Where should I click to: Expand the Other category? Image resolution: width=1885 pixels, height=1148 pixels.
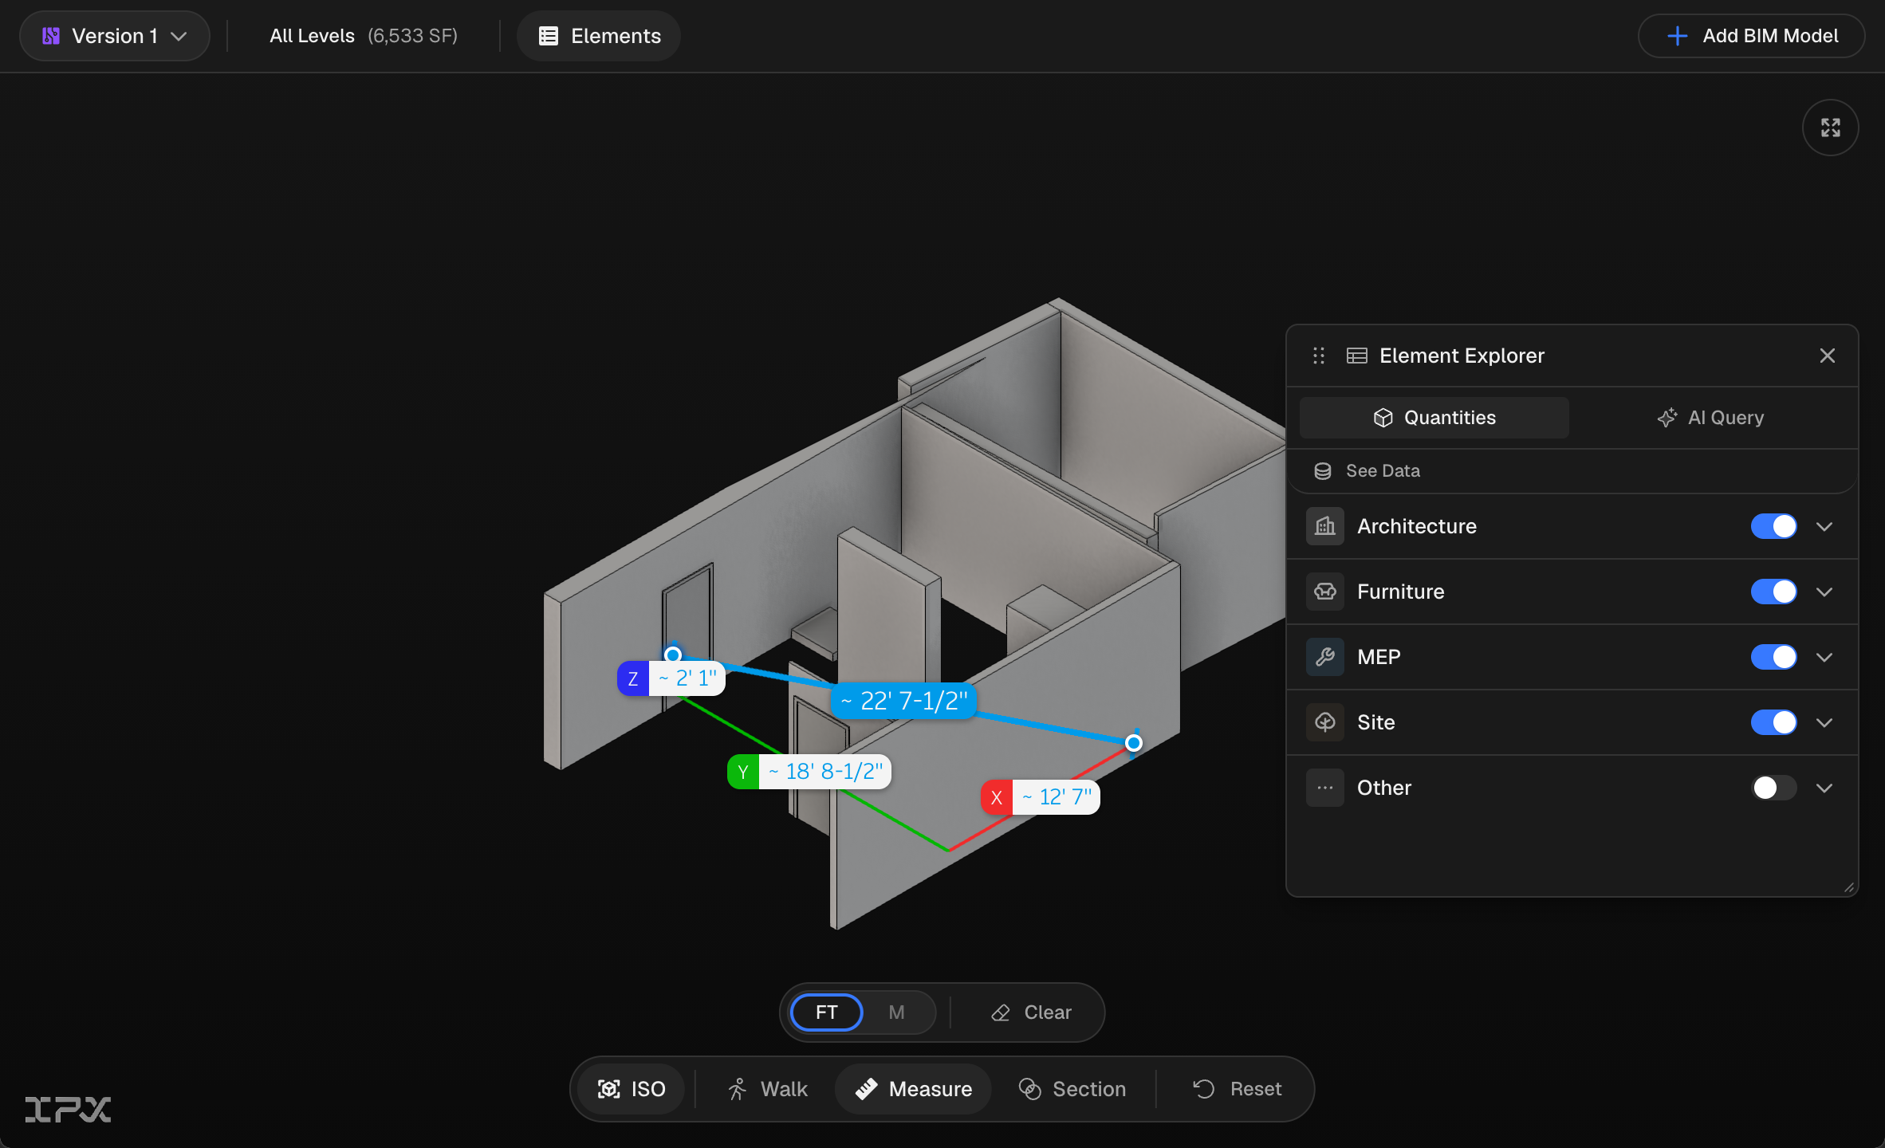click(x=1824, y=788)
